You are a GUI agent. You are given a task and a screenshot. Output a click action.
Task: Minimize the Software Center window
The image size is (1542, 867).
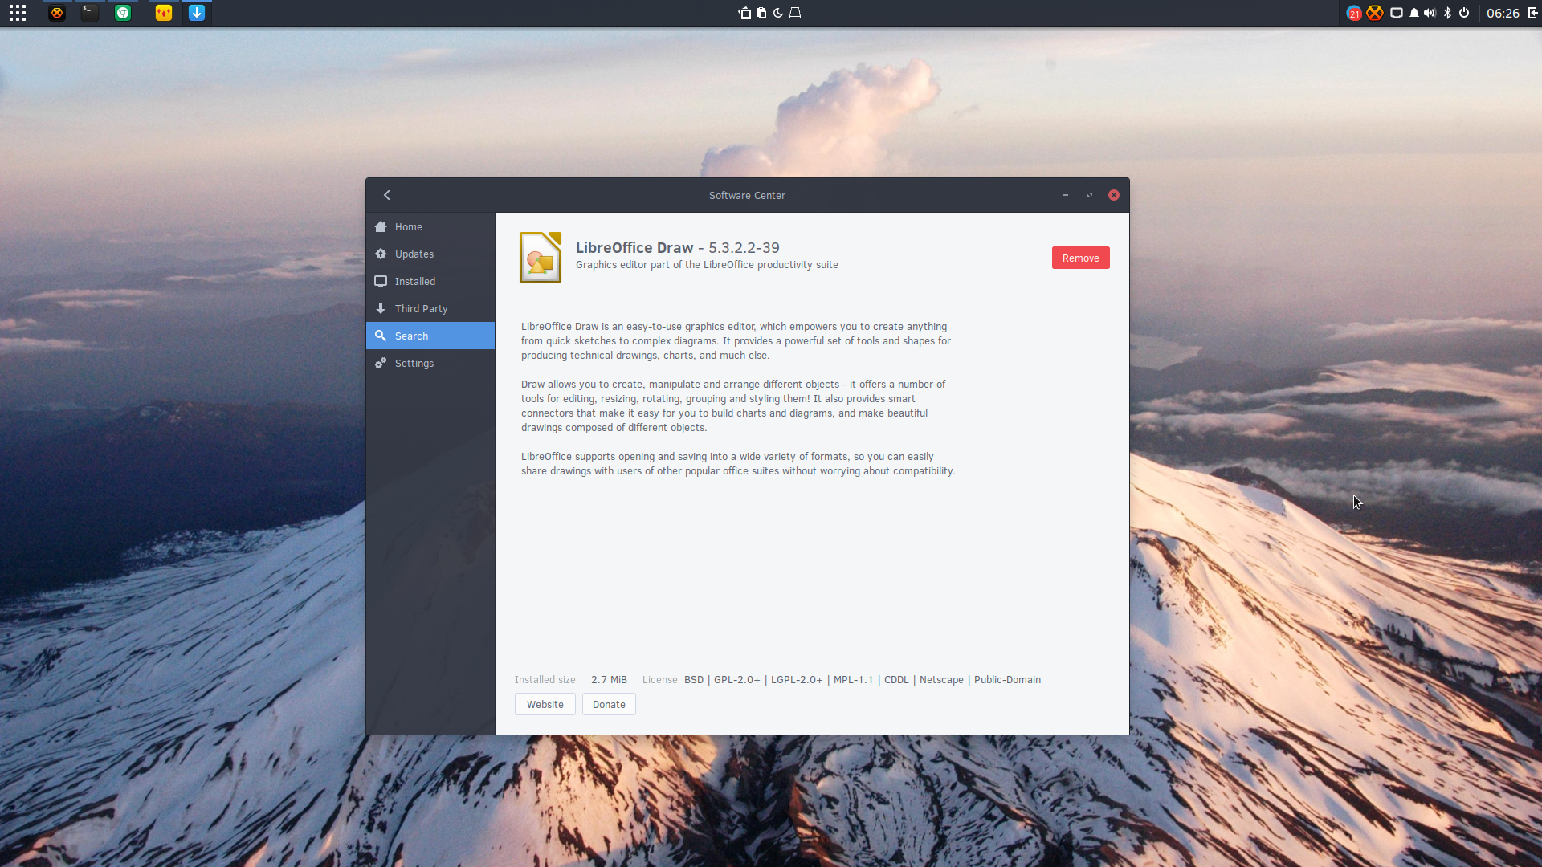[x=1066, y=195]
